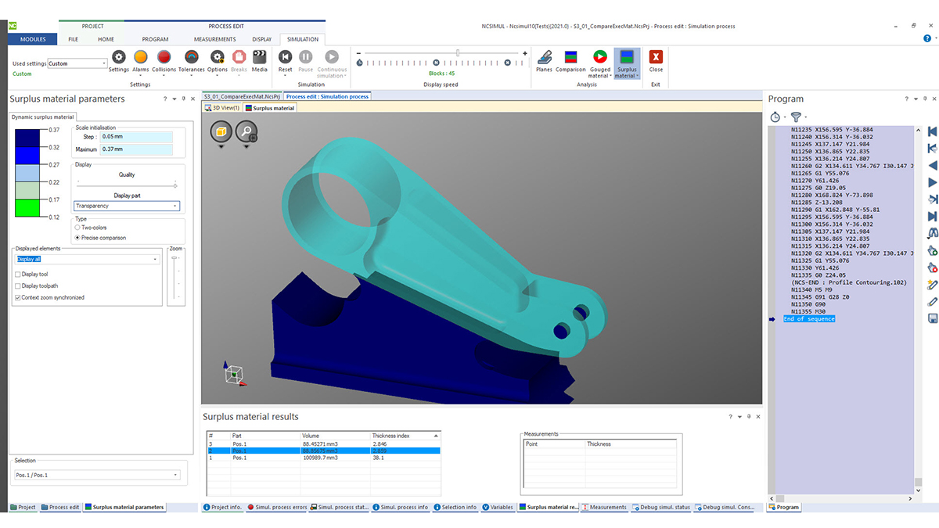Screen dimensions: 939x528
Task: Open the Media clapperboard icon
Action: 259,57
